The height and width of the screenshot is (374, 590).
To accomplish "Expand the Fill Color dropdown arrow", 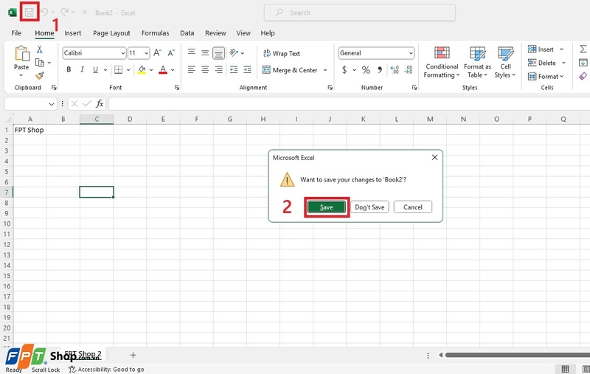I will pos(151,70).
